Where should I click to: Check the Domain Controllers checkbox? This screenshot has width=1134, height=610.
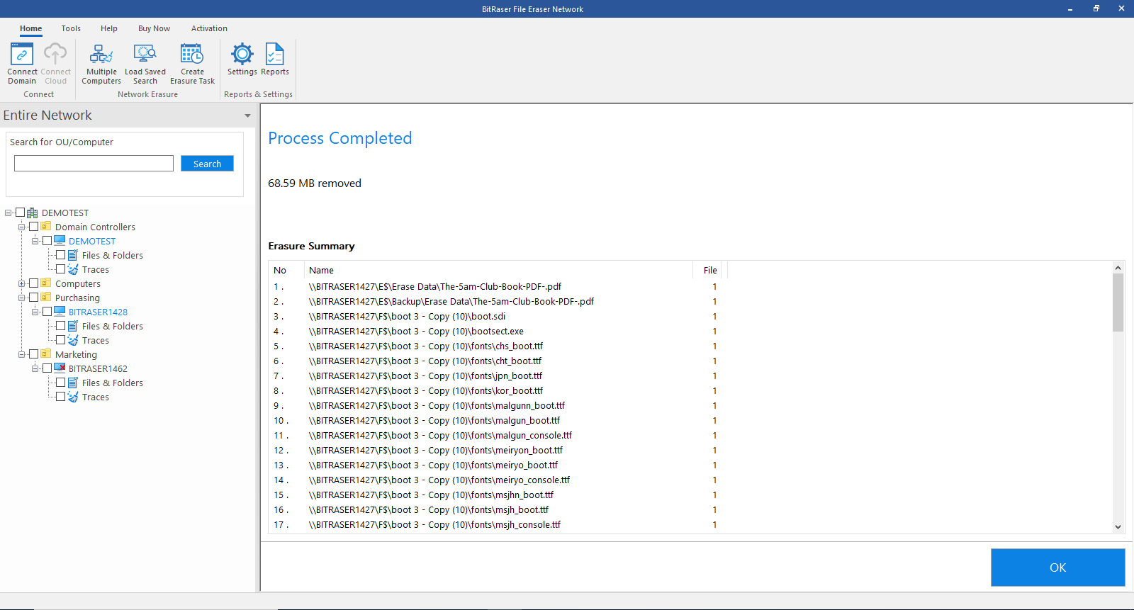point(33,227)
